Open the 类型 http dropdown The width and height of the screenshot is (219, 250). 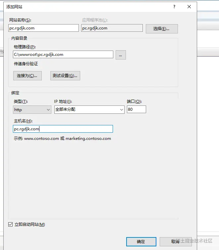pyautogui.click(x=32, y=110)
